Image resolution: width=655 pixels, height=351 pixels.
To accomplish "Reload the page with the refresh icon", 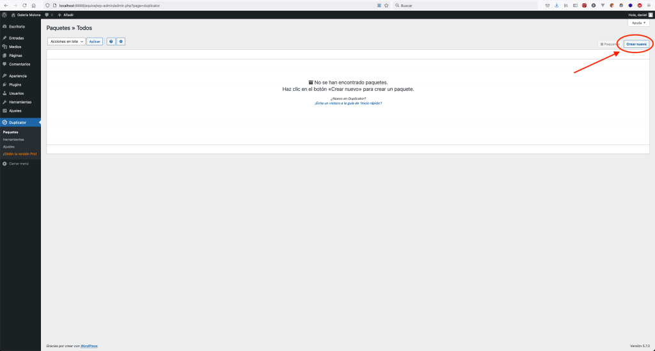I will pyautogui.click(x=24, y=5).
